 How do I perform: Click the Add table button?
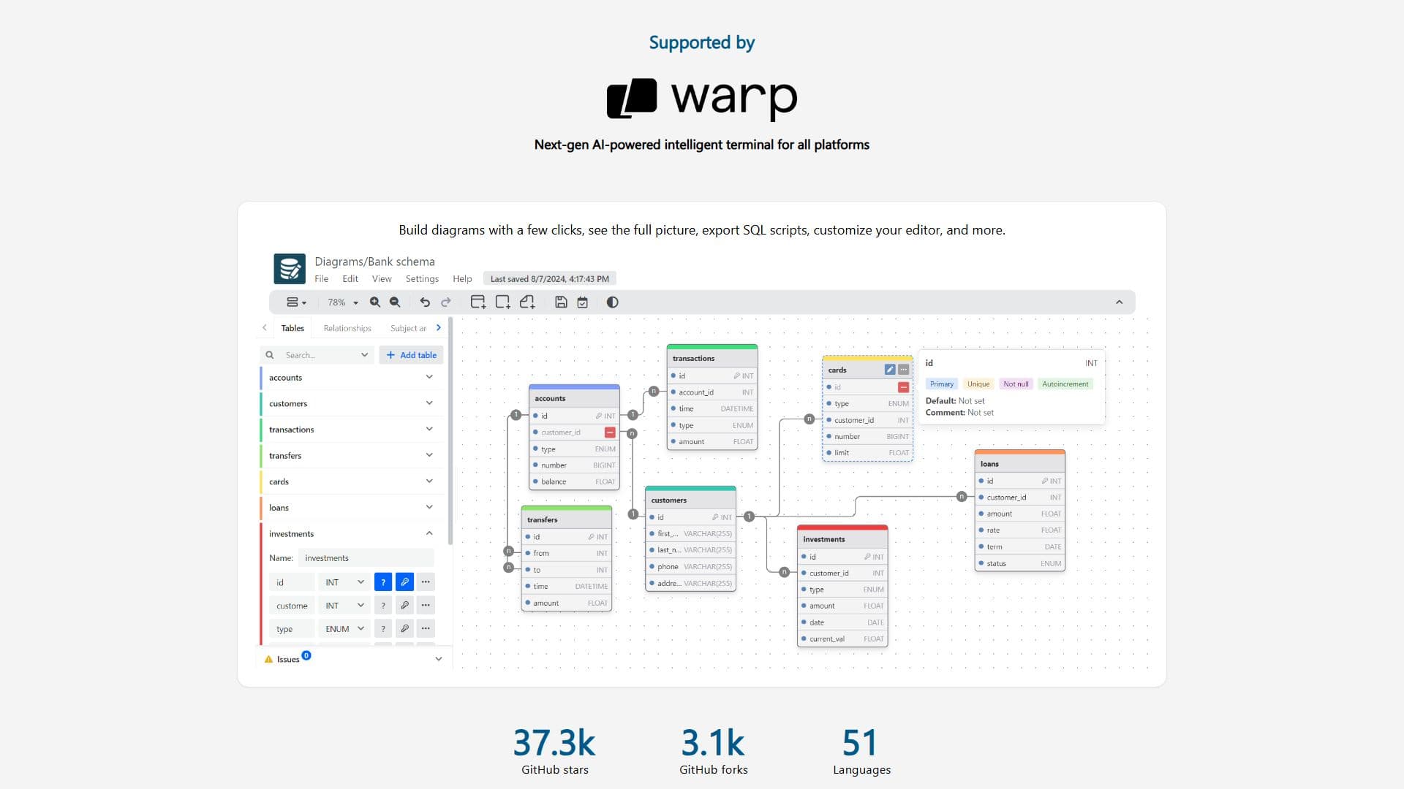pyautogui.click(x=411, y=355)
